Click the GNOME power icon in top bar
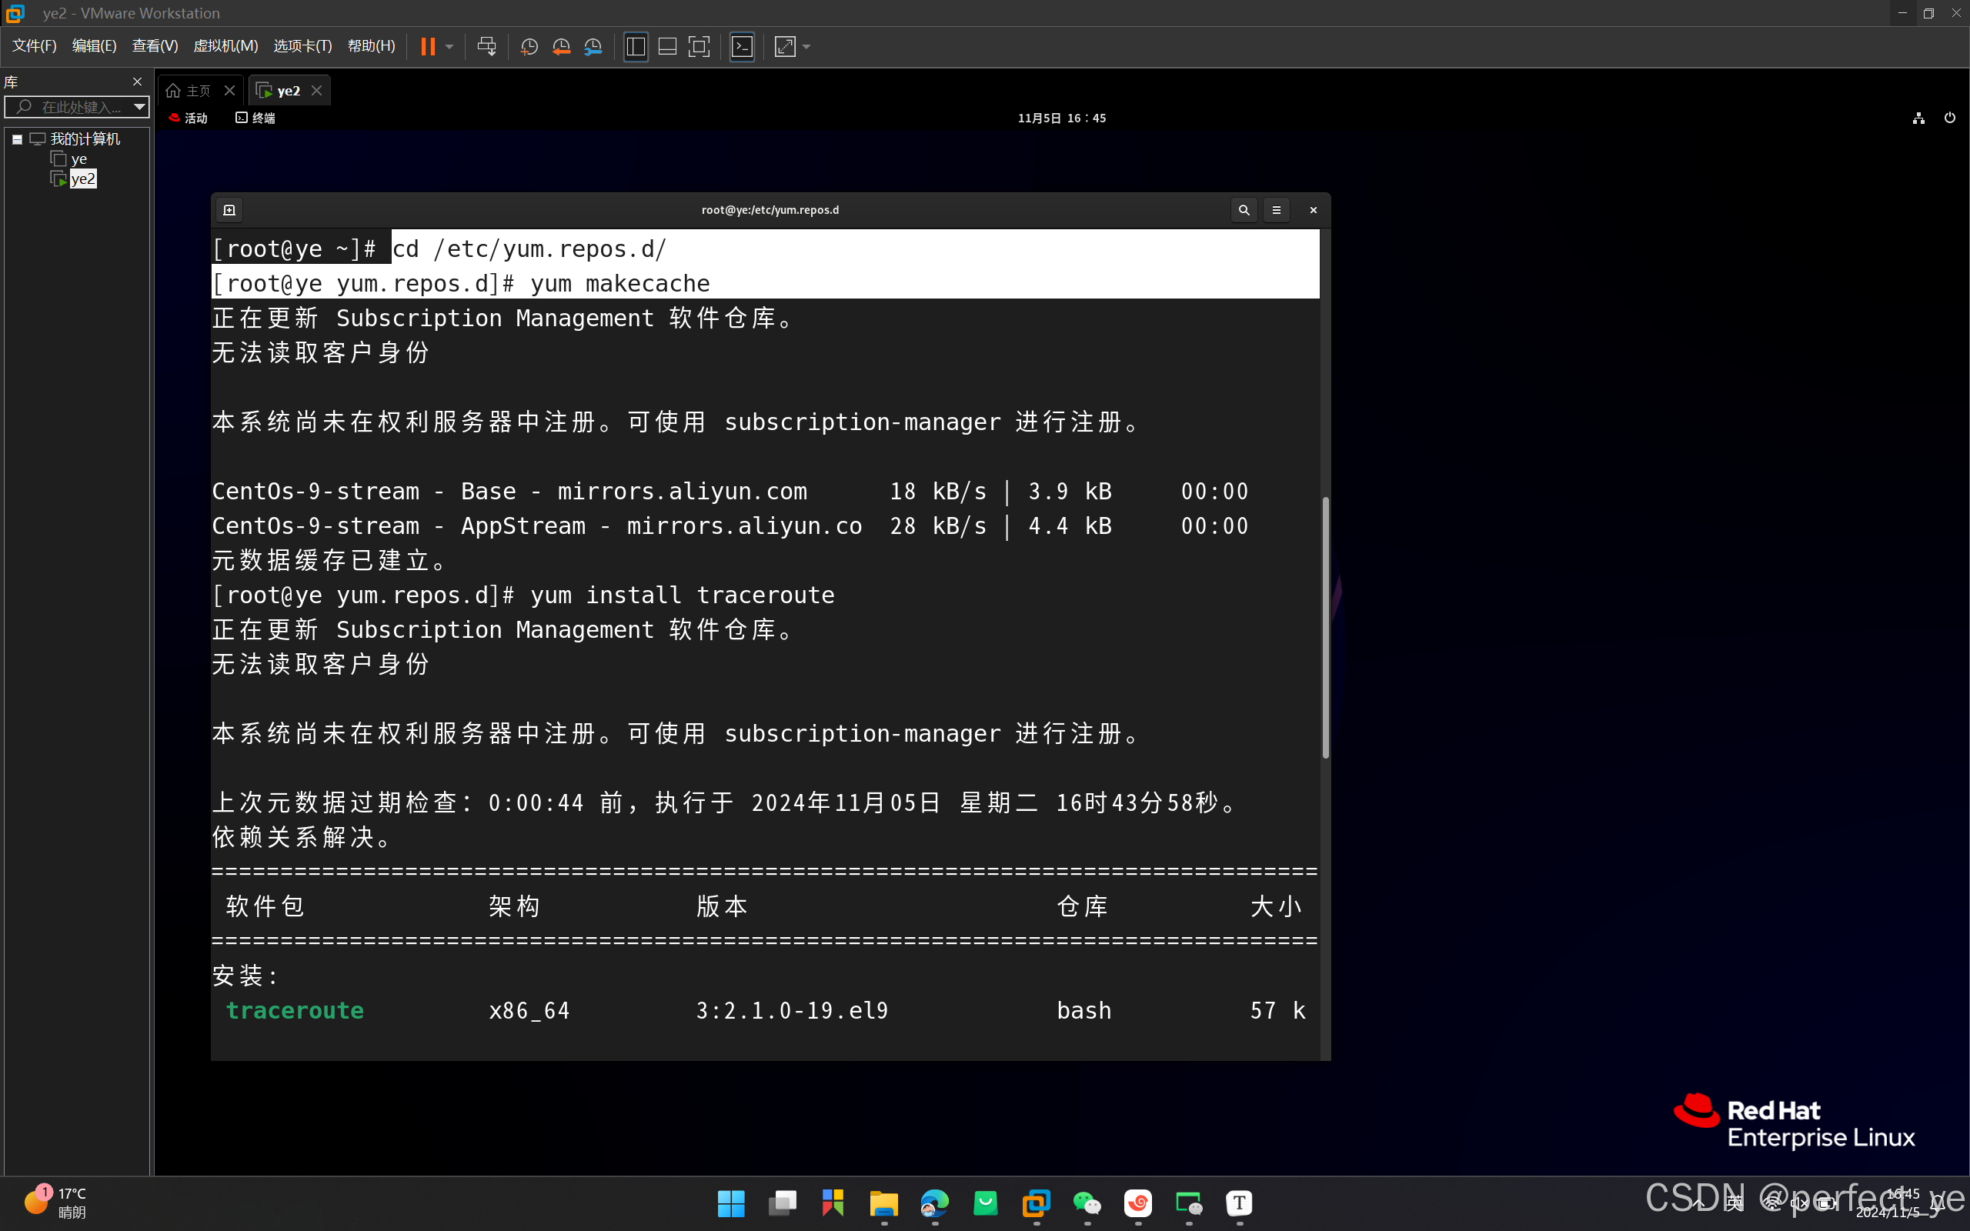 point(1948,118)
